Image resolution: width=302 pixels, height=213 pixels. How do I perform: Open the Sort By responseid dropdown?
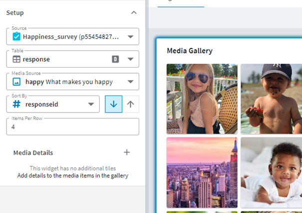pyautogui.click(x=53, y=104)
